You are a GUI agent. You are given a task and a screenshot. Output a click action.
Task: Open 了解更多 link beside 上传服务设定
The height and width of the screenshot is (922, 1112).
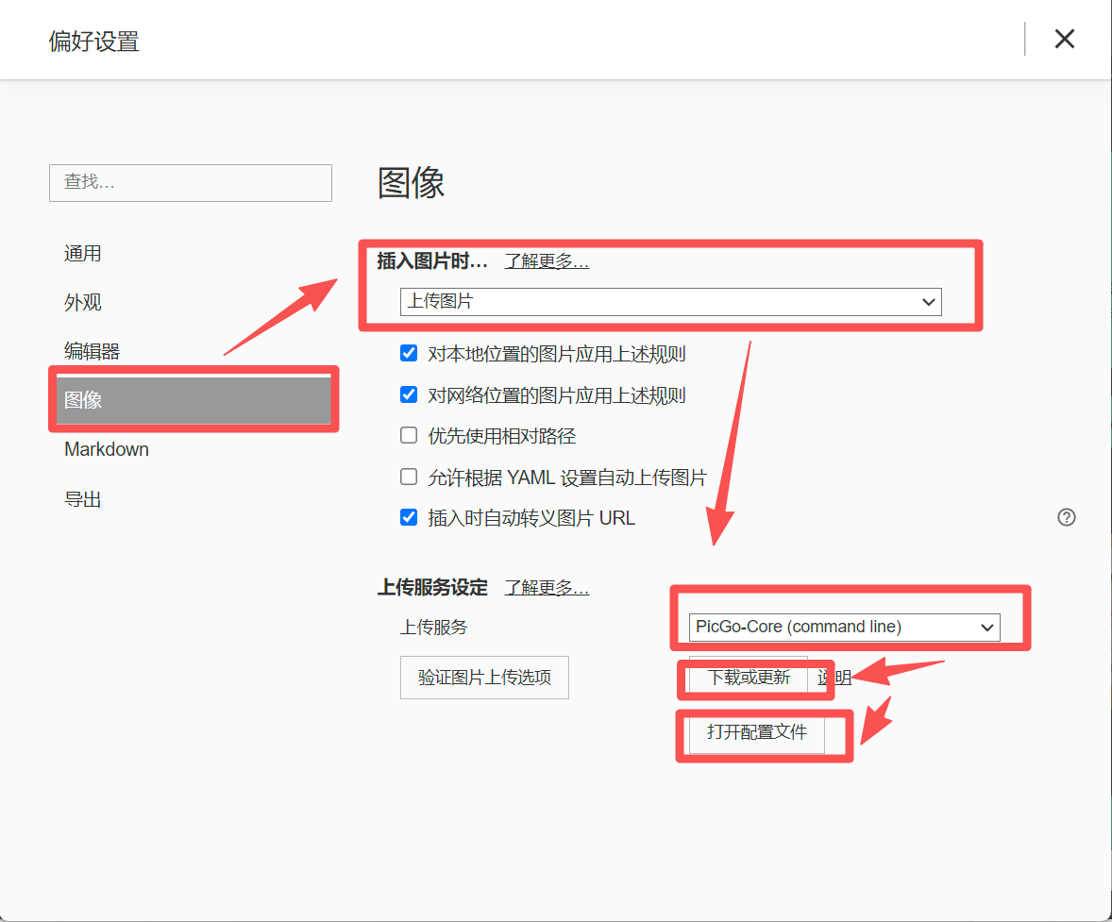pyautogui.click(x=547, y=588)
